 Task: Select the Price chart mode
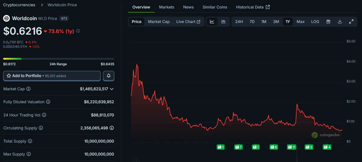[x=137, y=21]
